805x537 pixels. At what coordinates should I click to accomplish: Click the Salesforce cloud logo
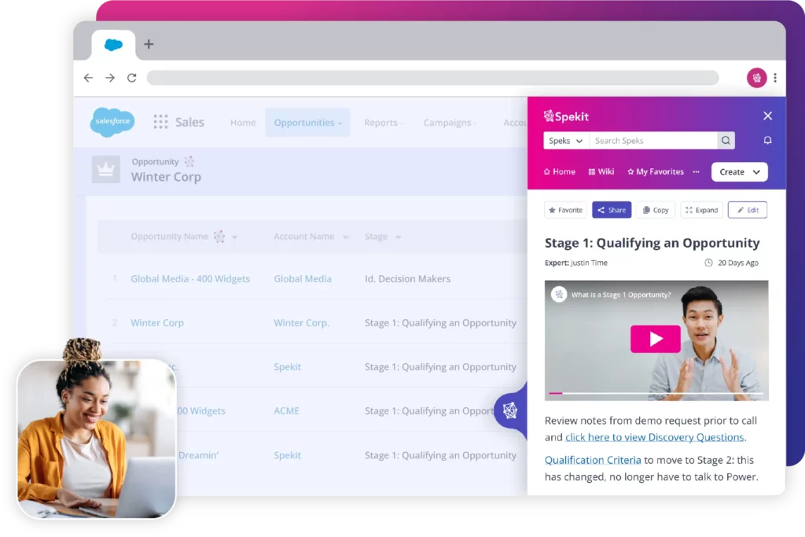coord(112,122)
